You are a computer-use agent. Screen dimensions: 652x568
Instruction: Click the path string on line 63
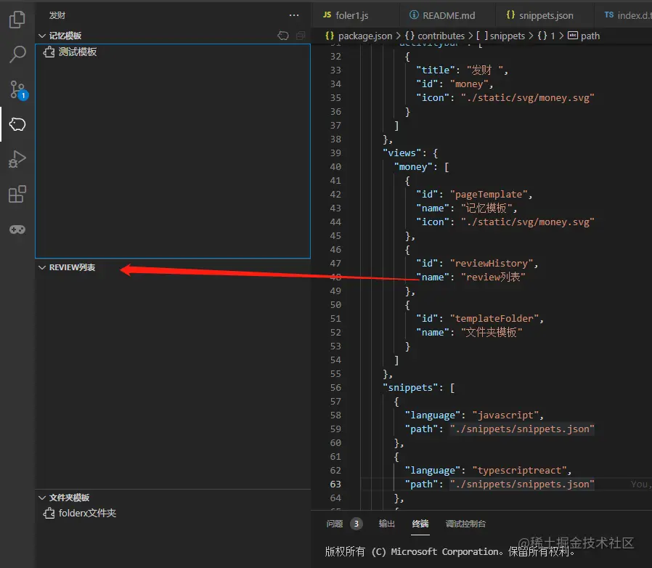[x=522, y=484]
